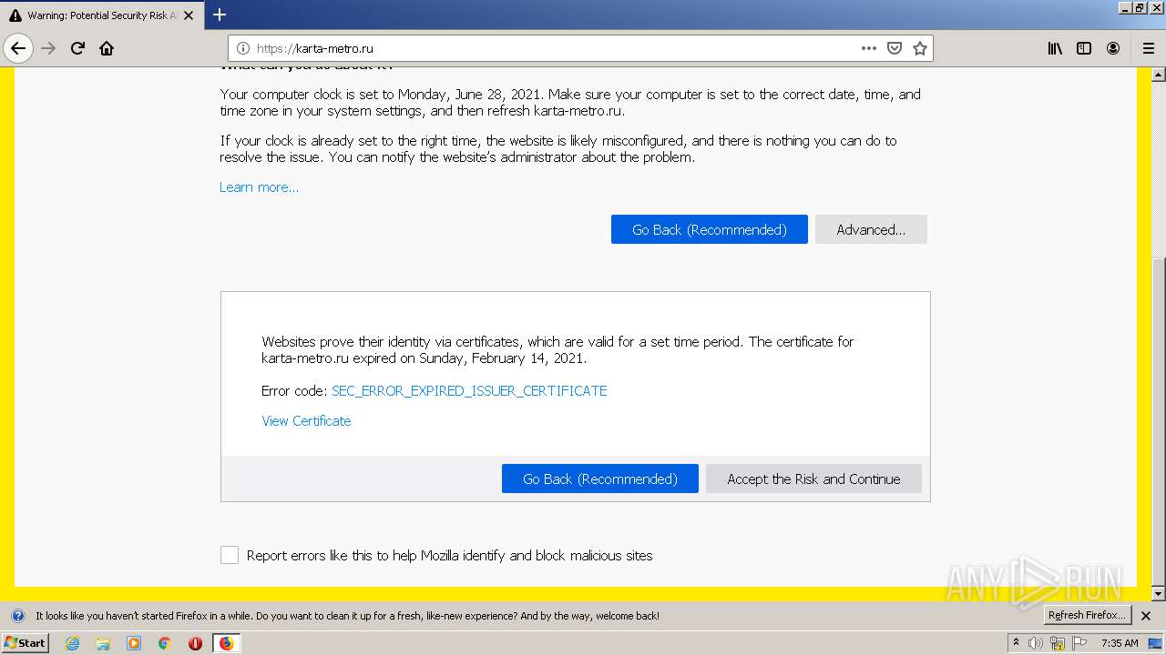Select Firefox taskbar button
Screen dimensions: 1166x655
coord(226,643)
